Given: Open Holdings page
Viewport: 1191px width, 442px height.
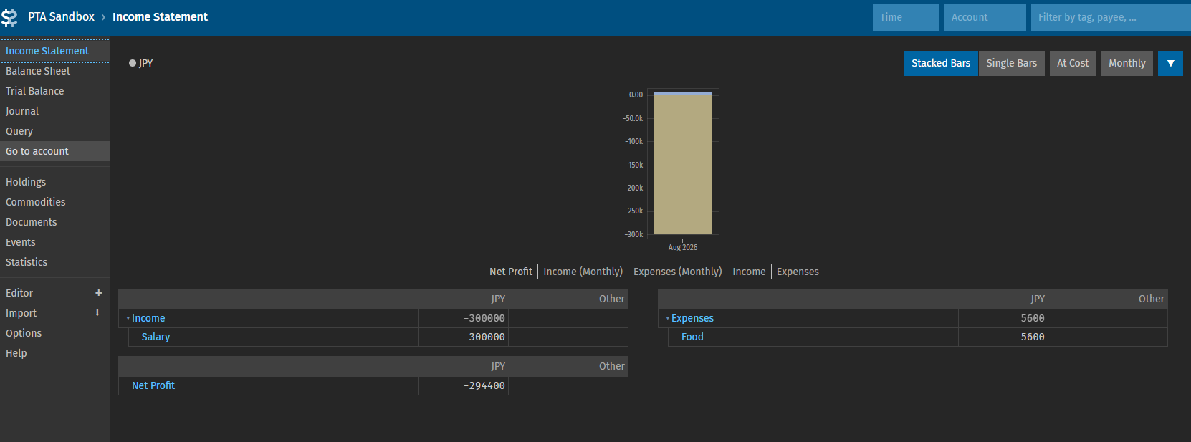Looking at the screenshot, I should tap(54, 182).
